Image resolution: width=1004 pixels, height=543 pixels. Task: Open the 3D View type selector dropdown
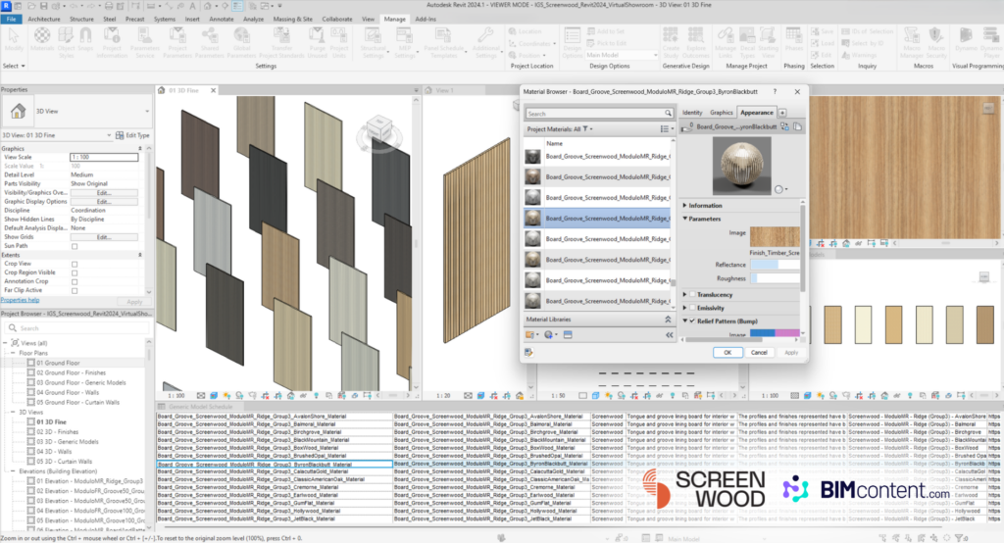(x=147, y=112)
